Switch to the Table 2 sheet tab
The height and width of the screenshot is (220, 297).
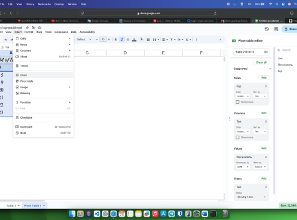point(11,205)
